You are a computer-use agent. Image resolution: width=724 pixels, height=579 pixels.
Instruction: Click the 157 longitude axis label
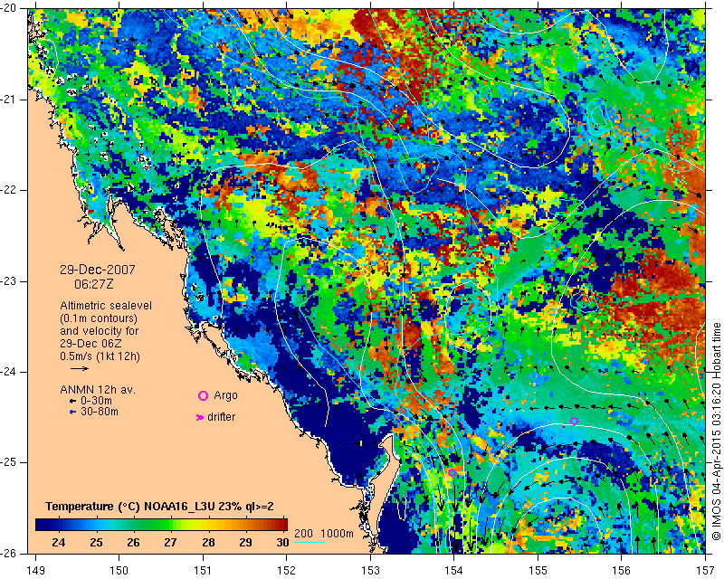tap(705, 571)
